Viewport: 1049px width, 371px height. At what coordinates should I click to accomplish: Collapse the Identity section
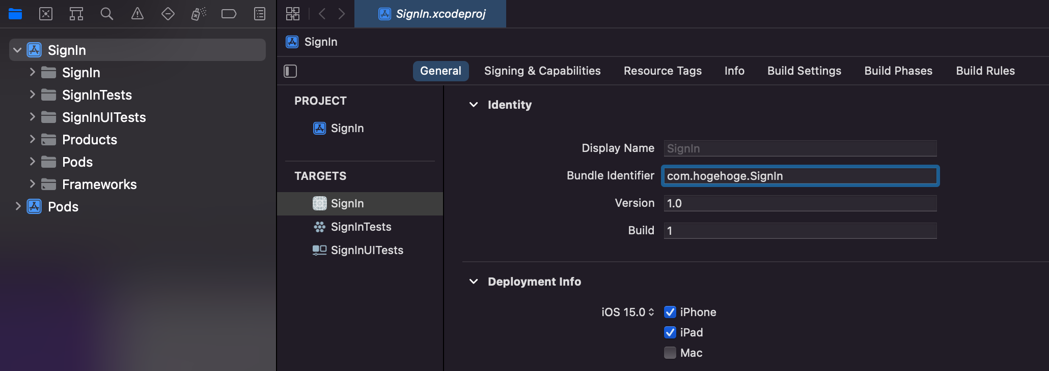[x=474, y=105]
